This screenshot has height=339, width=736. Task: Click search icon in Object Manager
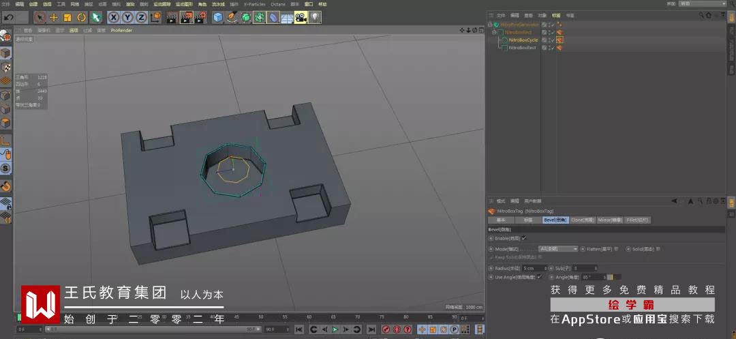coord(701,15)
